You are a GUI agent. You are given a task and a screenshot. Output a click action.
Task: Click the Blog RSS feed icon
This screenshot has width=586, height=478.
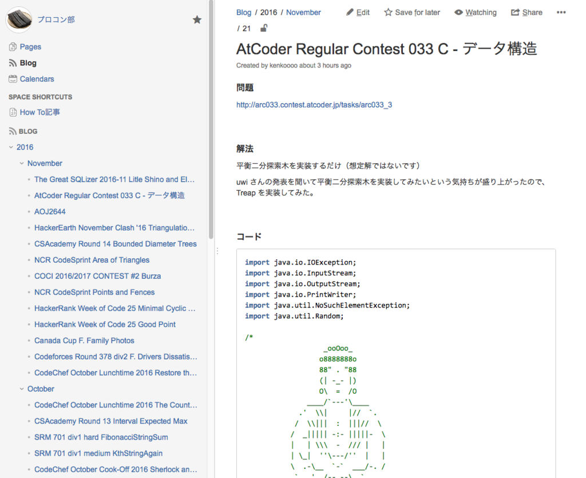click(13, 63)
